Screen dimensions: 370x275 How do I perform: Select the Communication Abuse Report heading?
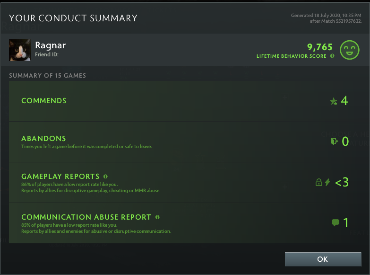coord(86,217)
